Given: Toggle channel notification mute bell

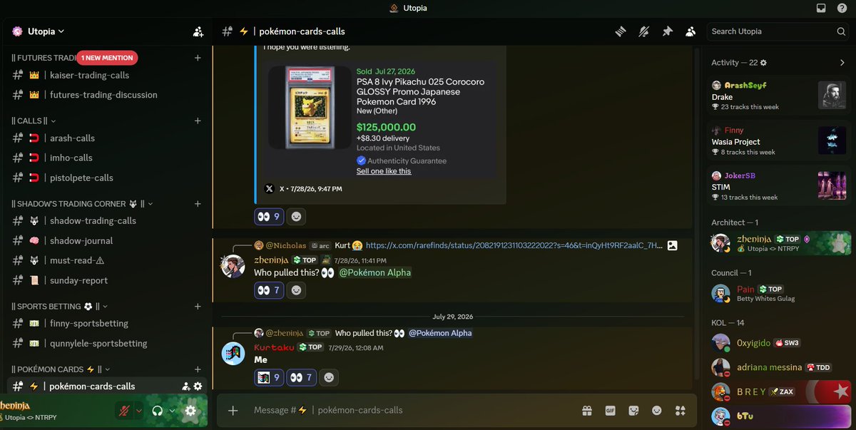Looking at the screenshot, I should (x=644, y=31).
